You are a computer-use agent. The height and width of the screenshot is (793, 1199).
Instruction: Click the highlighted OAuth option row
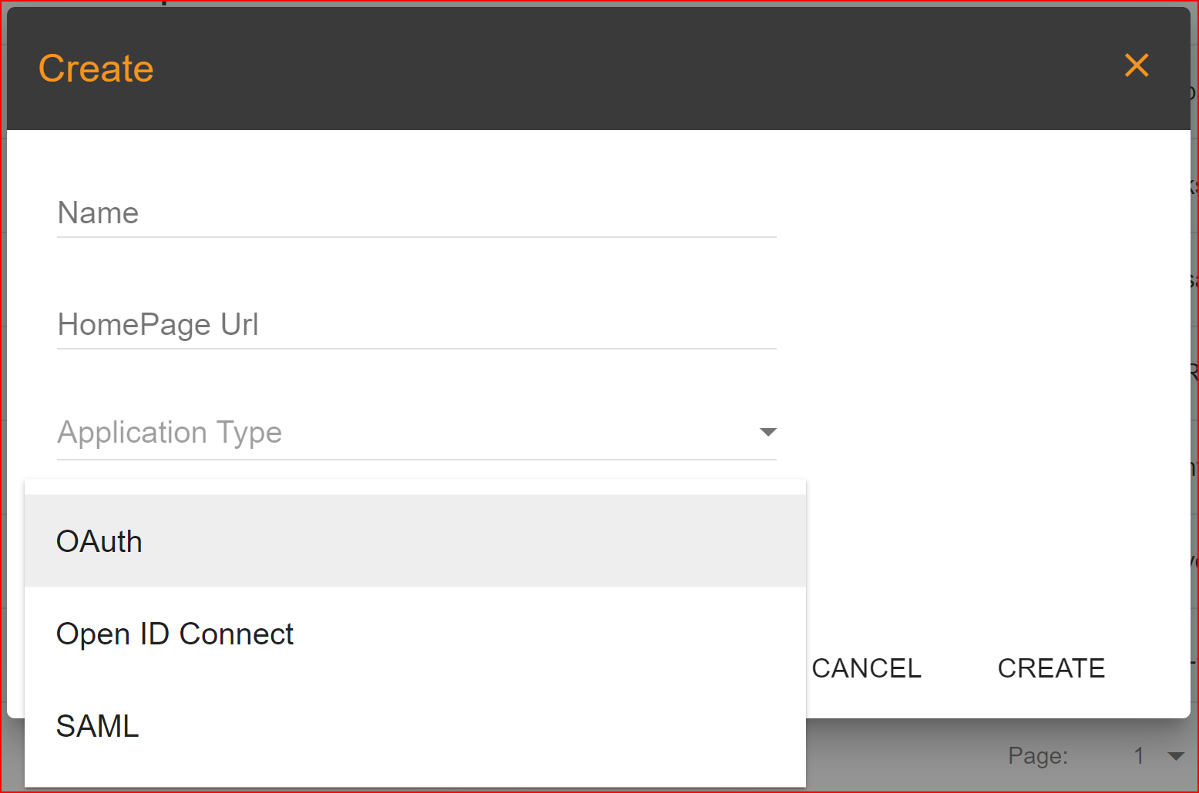(416, 540)
